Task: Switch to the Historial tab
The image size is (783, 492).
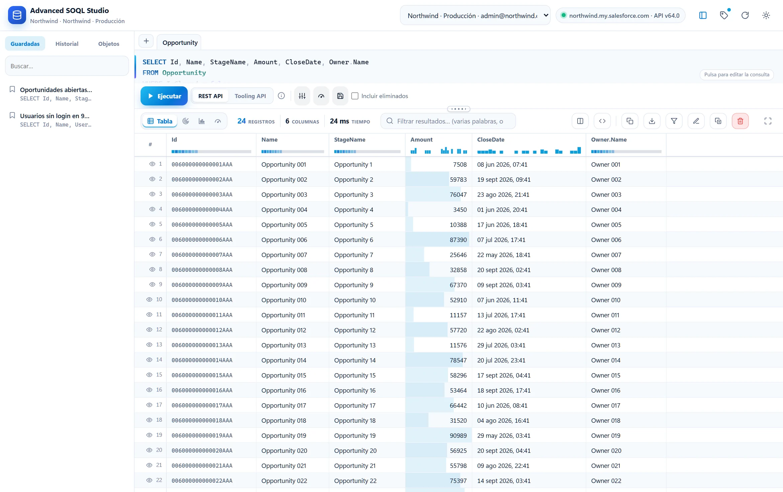Action: point(67,44)
